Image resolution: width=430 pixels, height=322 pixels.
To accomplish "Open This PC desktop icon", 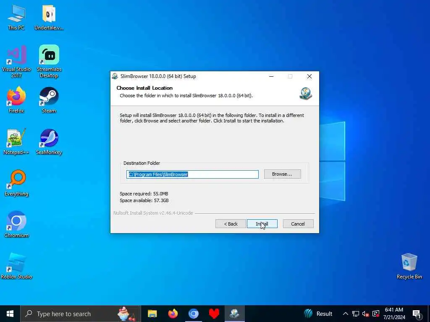I will [x=16, y=17].
